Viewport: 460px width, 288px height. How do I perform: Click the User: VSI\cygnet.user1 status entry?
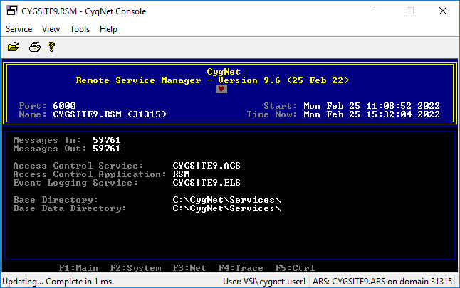click(264, 282)
